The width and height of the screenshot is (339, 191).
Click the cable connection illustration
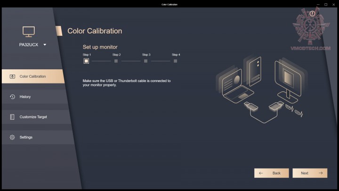262,90
